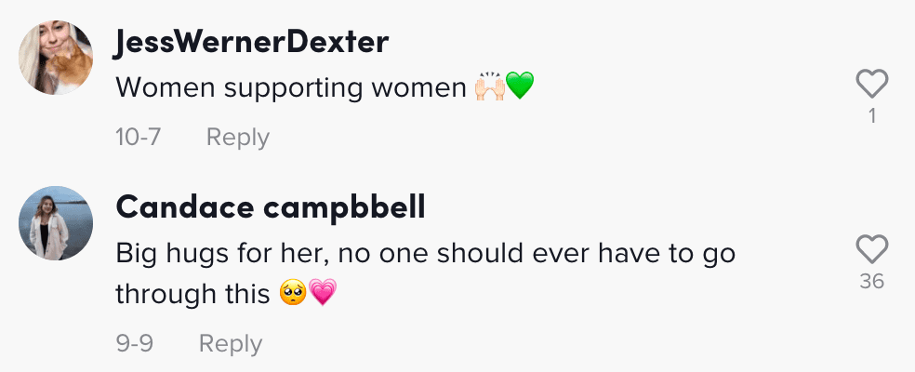The image size is (915, 372).
Task: Click the pink growing heart emoji
Action: coord(323,293)
